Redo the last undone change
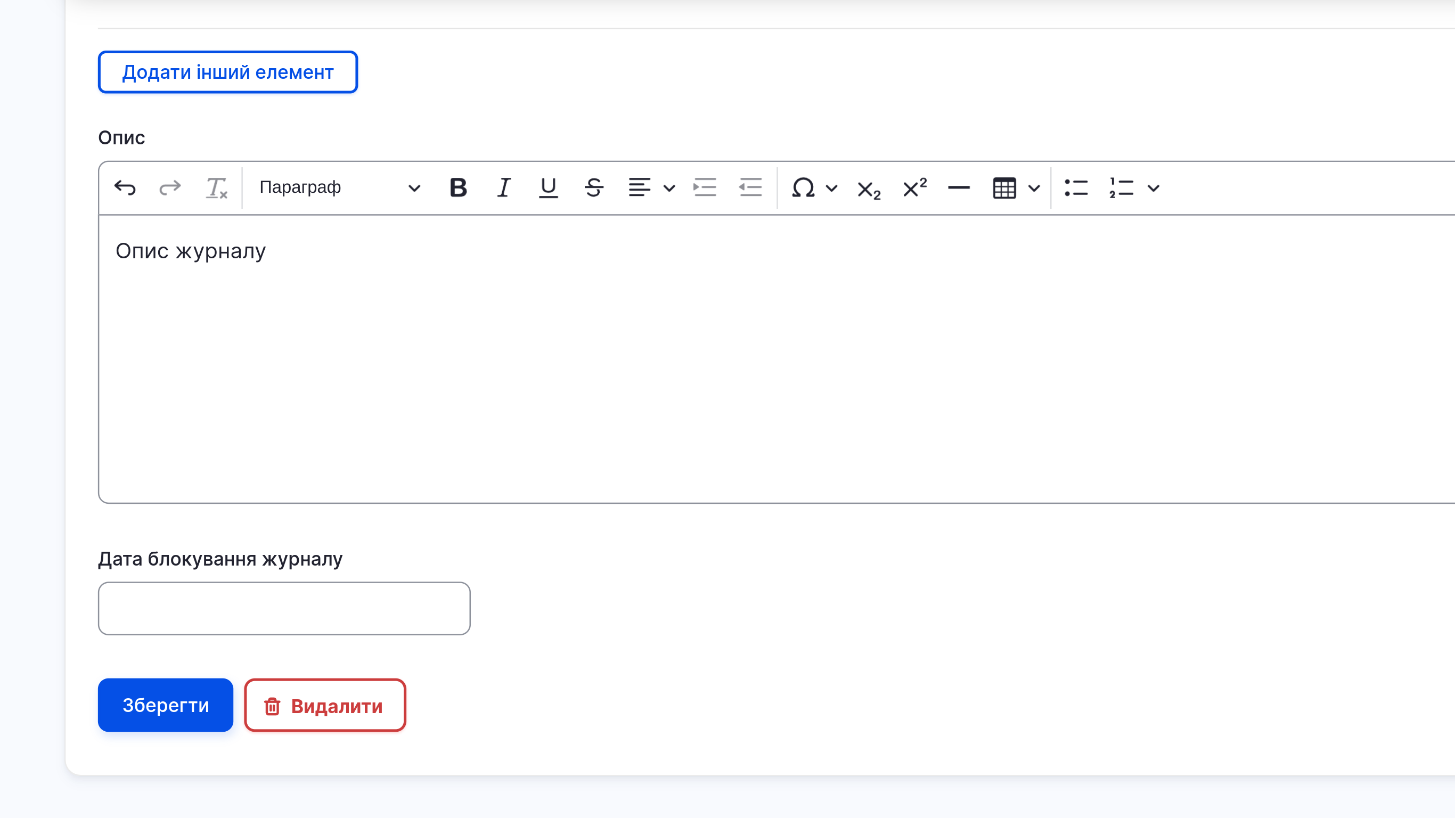The width and height of the screenshot is (1455, 818). (169, 188)
